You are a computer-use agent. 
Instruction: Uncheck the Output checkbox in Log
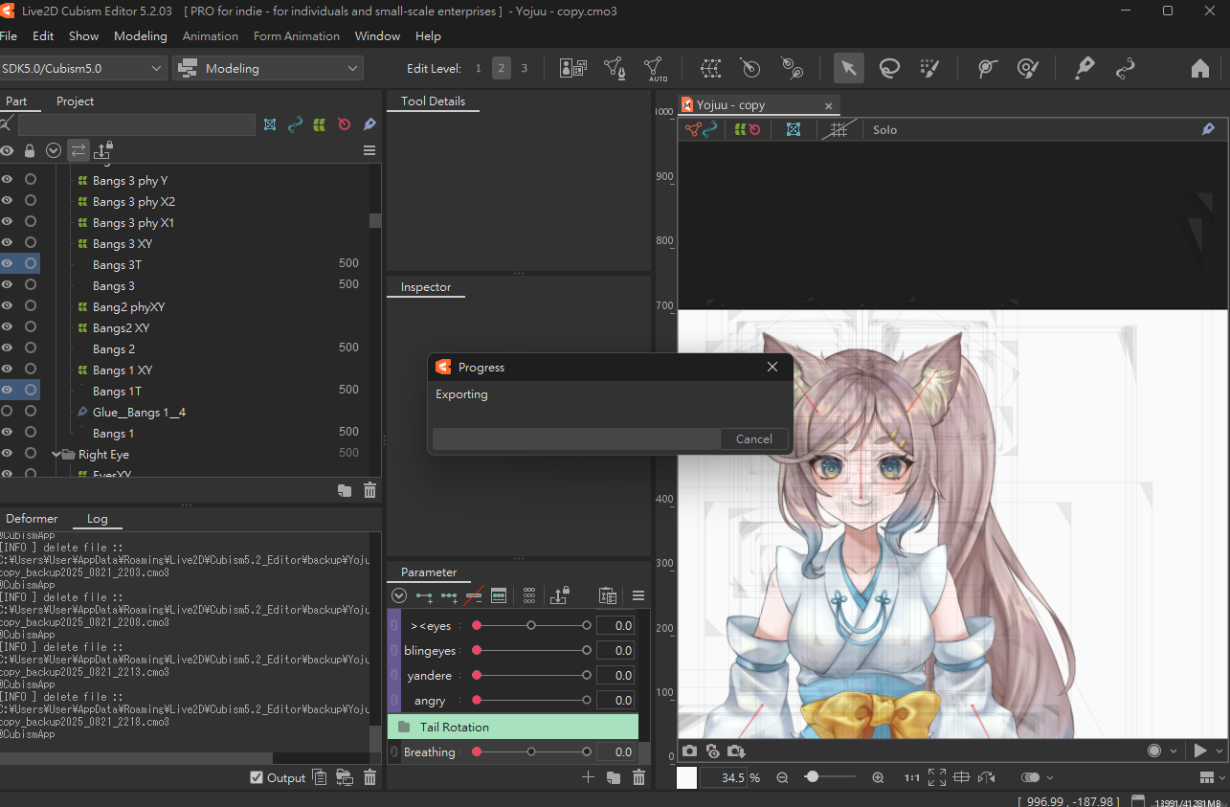point(256,777)
